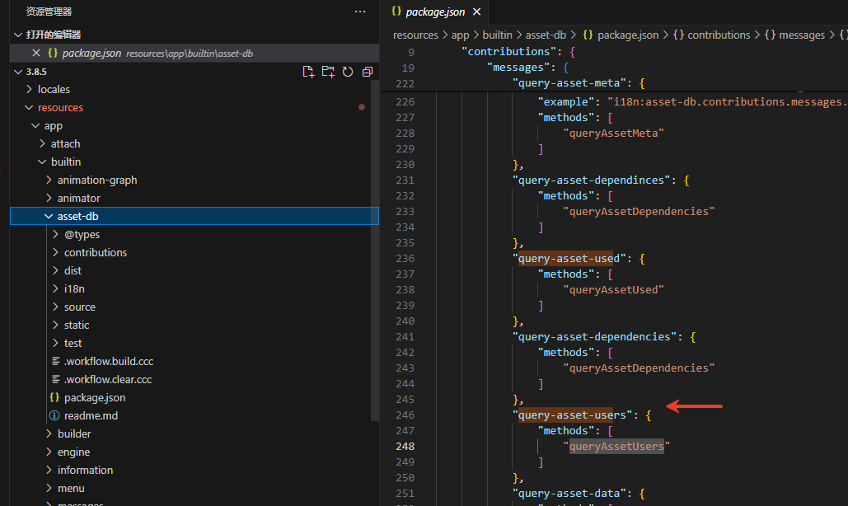The width and height of the screenshot is (848, 506).
Task: Collapse all folders in the explorer
Action: coord(368,72)
